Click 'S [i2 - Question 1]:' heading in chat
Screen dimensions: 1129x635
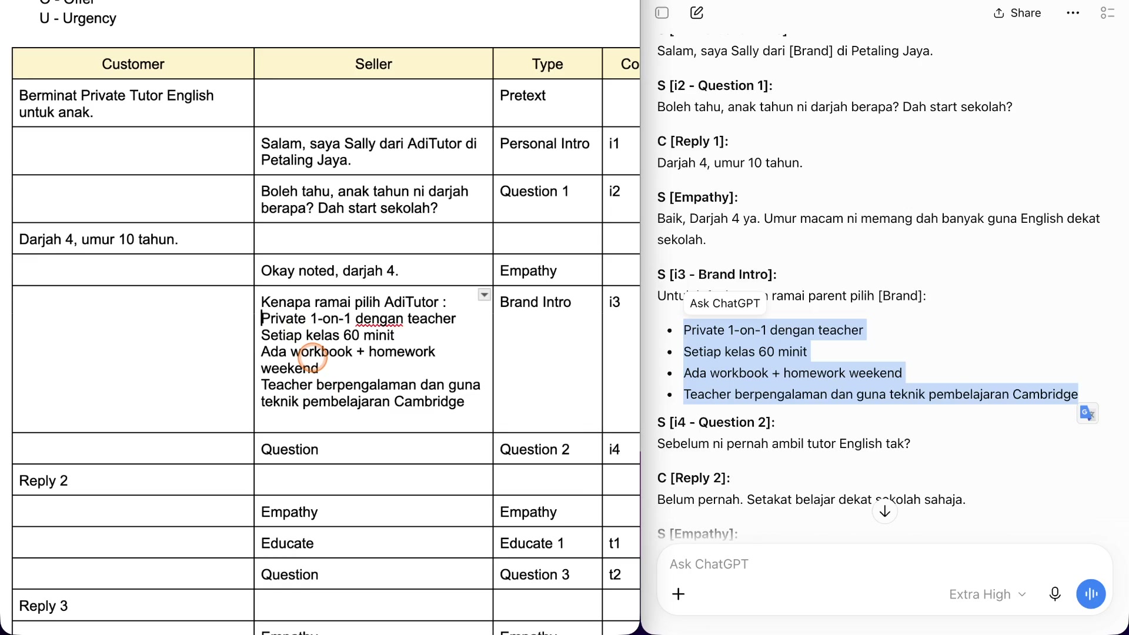click(714, 86)
